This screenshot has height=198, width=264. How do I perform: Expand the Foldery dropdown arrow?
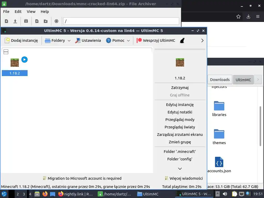tap(69, 40)
